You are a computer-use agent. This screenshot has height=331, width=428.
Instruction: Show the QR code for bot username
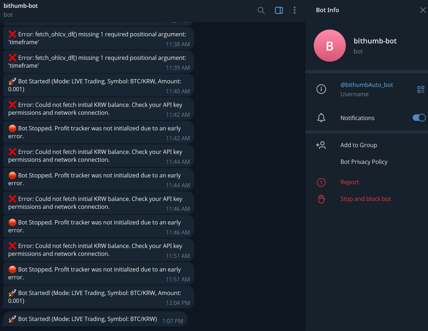(421, 89)
